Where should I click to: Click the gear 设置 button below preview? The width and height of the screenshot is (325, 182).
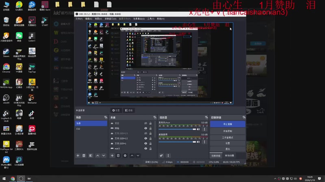(x=116, y=110)
